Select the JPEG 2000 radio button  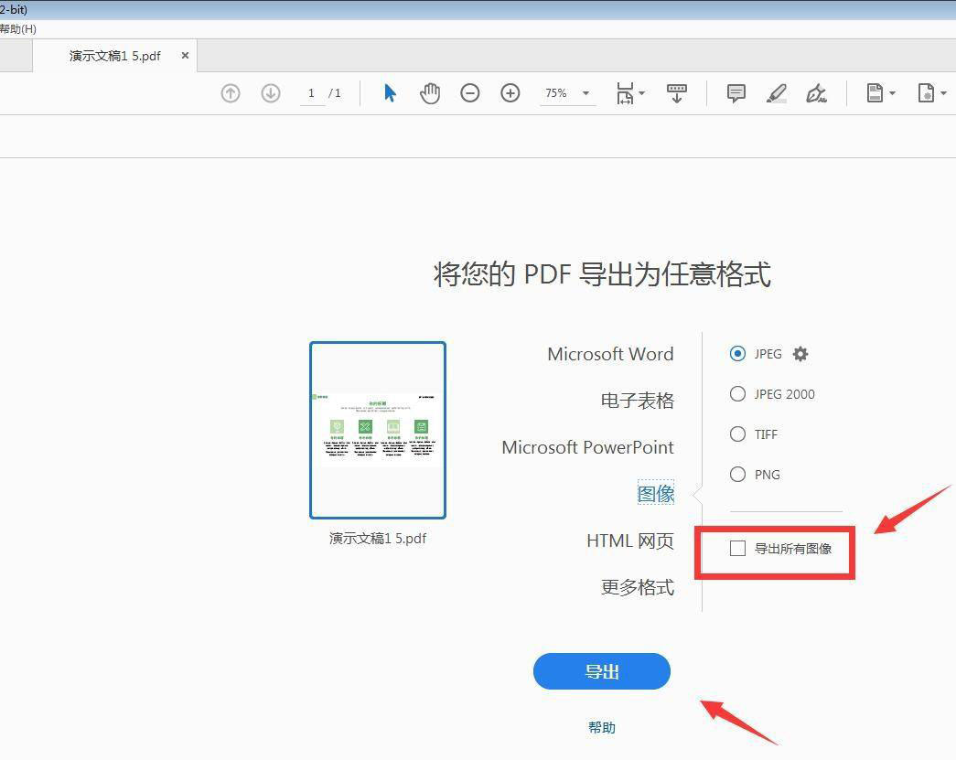tap(737, 394)
